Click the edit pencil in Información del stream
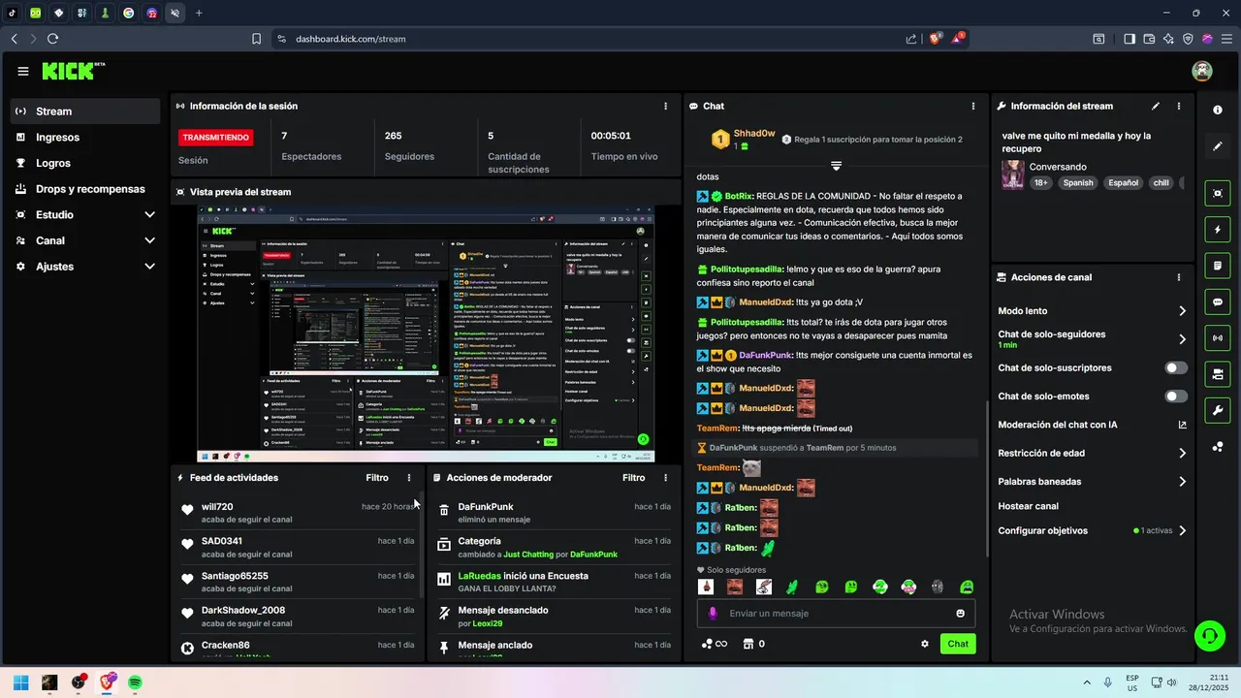 click(1156, 106)
